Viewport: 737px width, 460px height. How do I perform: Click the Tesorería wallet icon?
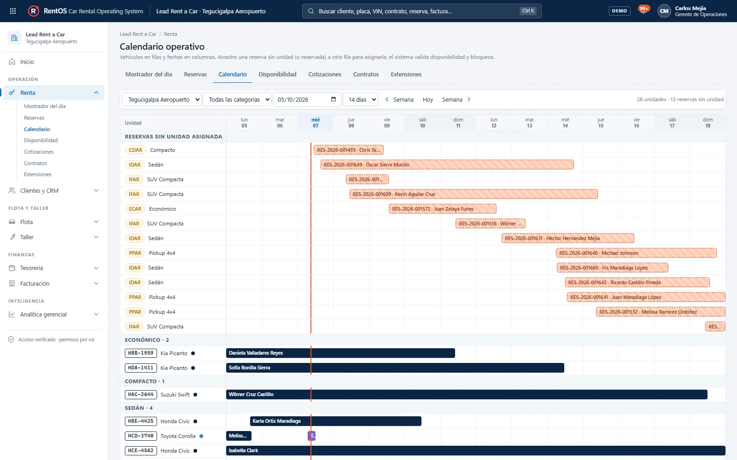tap(12, 268)
